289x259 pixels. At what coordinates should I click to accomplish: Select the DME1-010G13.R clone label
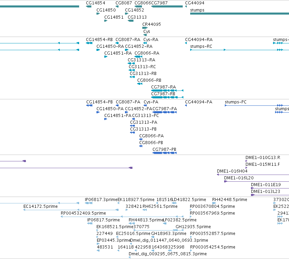tap(263, 158)
